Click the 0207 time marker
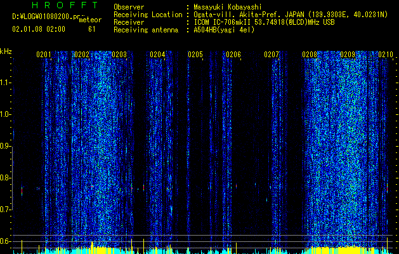399x254 pixels. point(271,54)
